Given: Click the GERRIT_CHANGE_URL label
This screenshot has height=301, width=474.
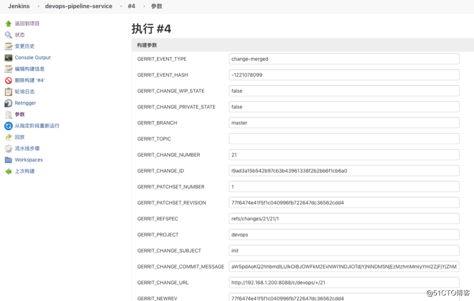Looking at the screenshot, I should point(163,283).
